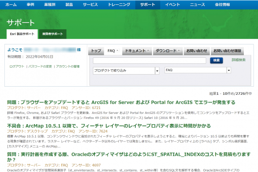Open the 詳細検索 advanced search link

pos(239,60)
